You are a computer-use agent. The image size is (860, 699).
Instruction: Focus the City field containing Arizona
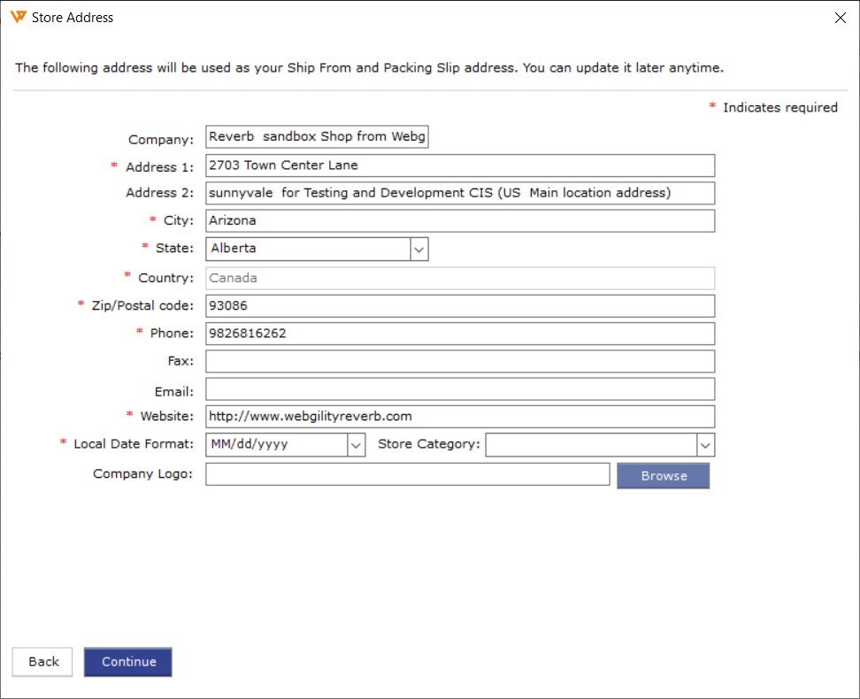[x=459, y=221]
